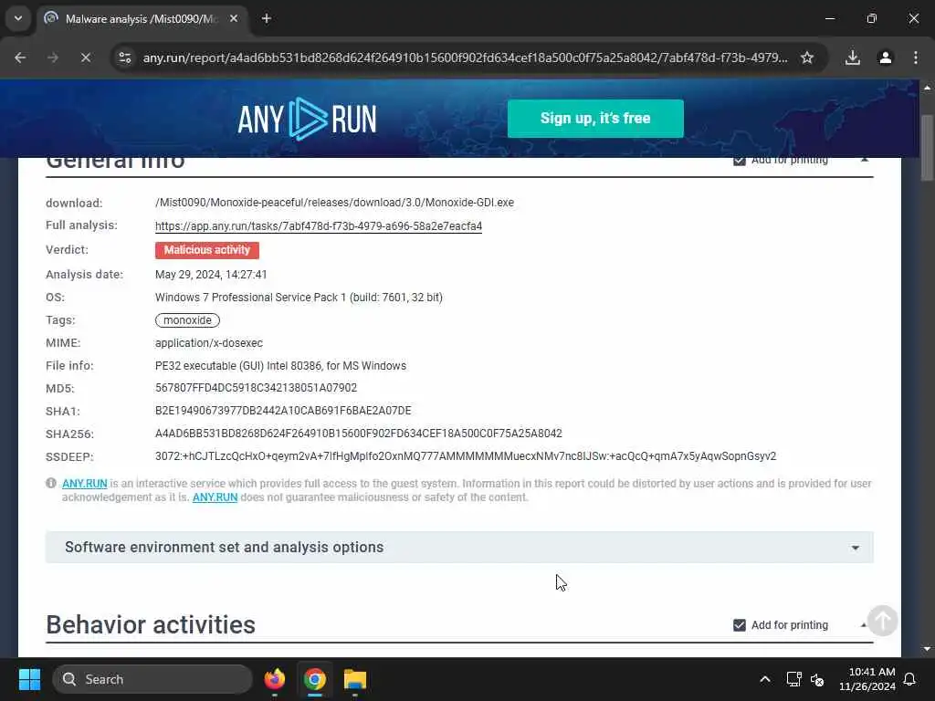Viewport: 935px width, 701px height.
Task: Toggle Add for printing for General info
Action: point(740,160)
